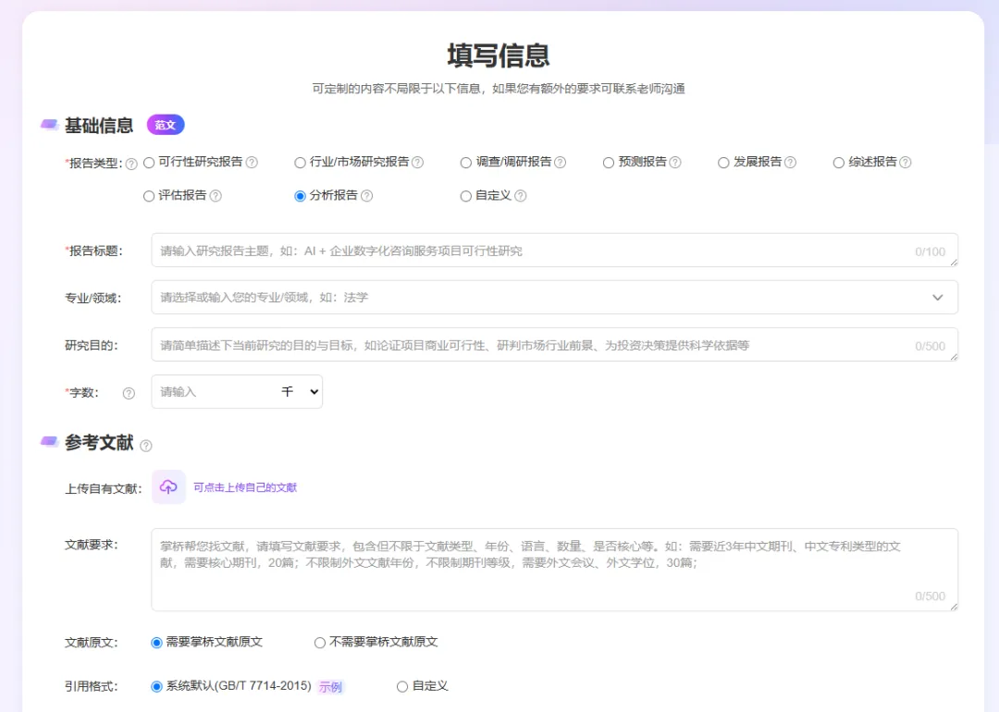The height and width of the screenshot is (712, 999).
Task: Click resize handle of 文献要求 textarea
Action: (x=954, y=607)
